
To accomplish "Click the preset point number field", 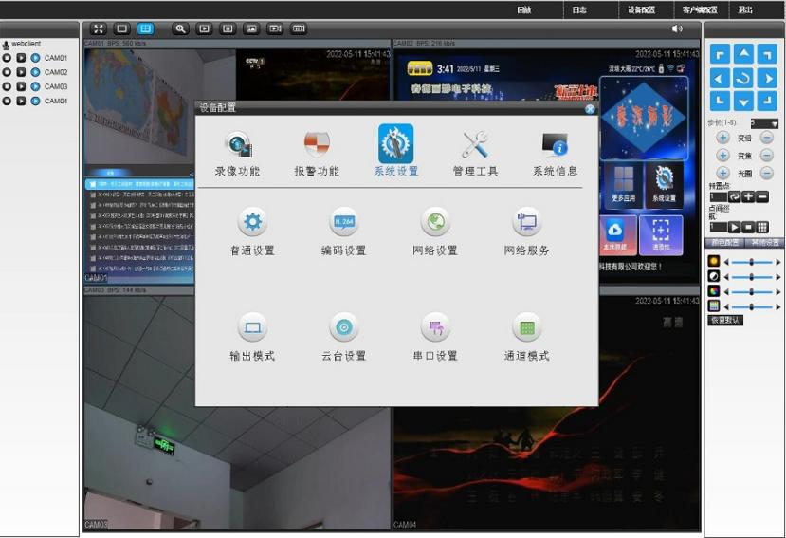I will click(x=717, y=196).
